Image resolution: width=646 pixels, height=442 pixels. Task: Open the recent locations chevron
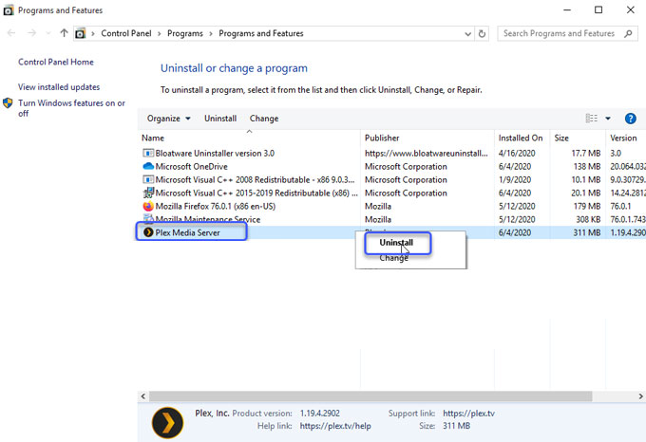point(48,33)
